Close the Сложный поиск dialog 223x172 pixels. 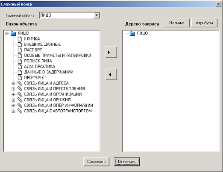click(x=218, y=4)
